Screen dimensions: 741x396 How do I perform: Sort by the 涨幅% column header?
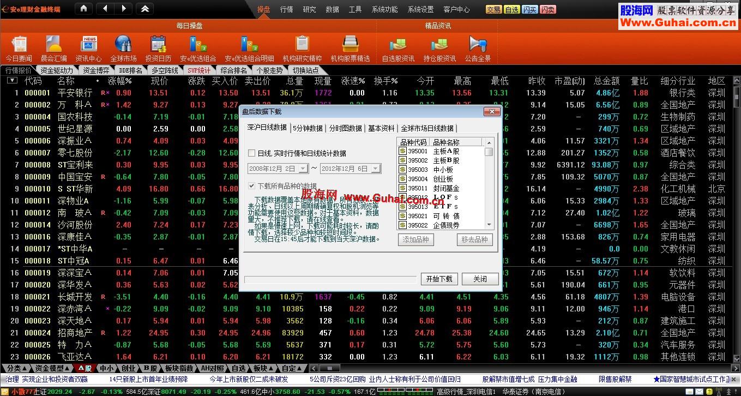(x=119, y=81)
